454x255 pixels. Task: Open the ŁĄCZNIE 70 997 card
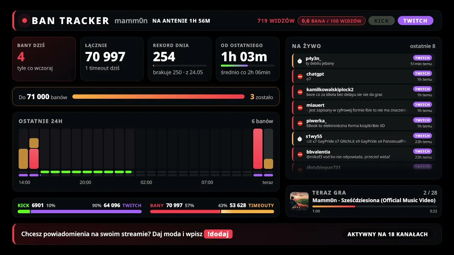(x=112, y=59)
